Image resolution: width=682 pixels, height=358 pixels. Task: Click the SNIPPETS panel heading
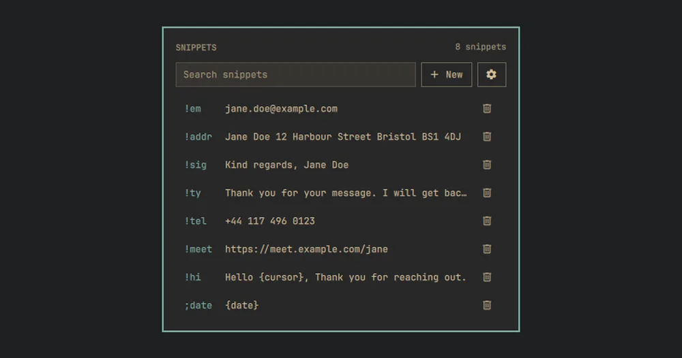click(196, 47)
